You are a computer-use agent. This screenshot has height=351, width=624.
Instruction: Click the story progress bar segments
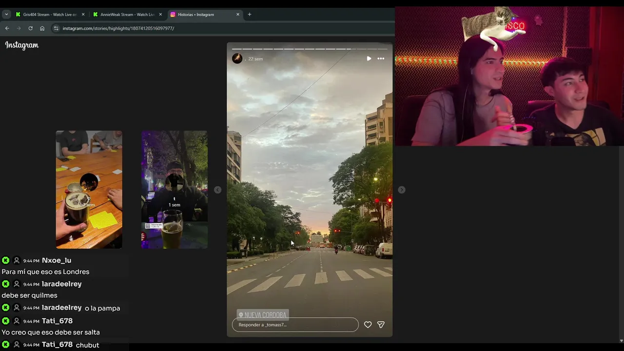310,49
